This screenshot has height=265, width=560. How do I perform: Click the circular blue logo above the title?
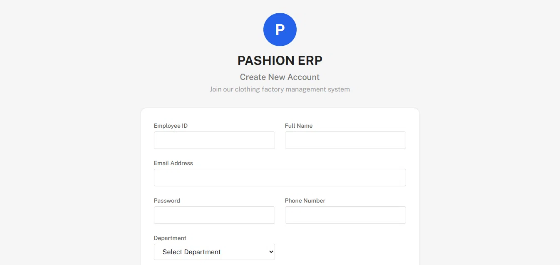[x=280, y=29]
